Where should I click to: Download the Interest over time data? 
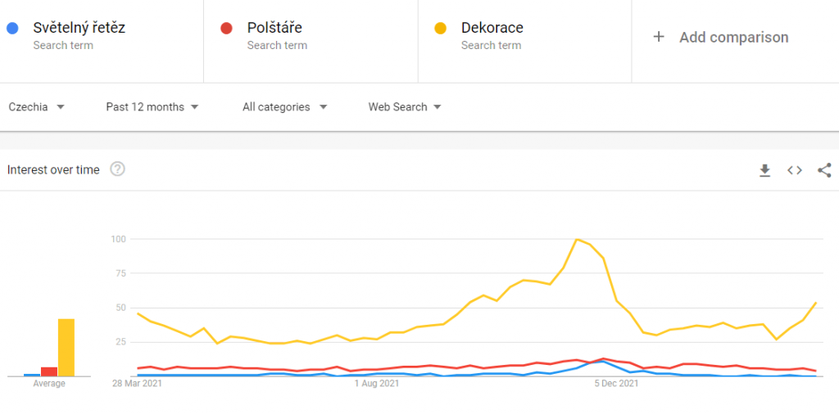764,170
